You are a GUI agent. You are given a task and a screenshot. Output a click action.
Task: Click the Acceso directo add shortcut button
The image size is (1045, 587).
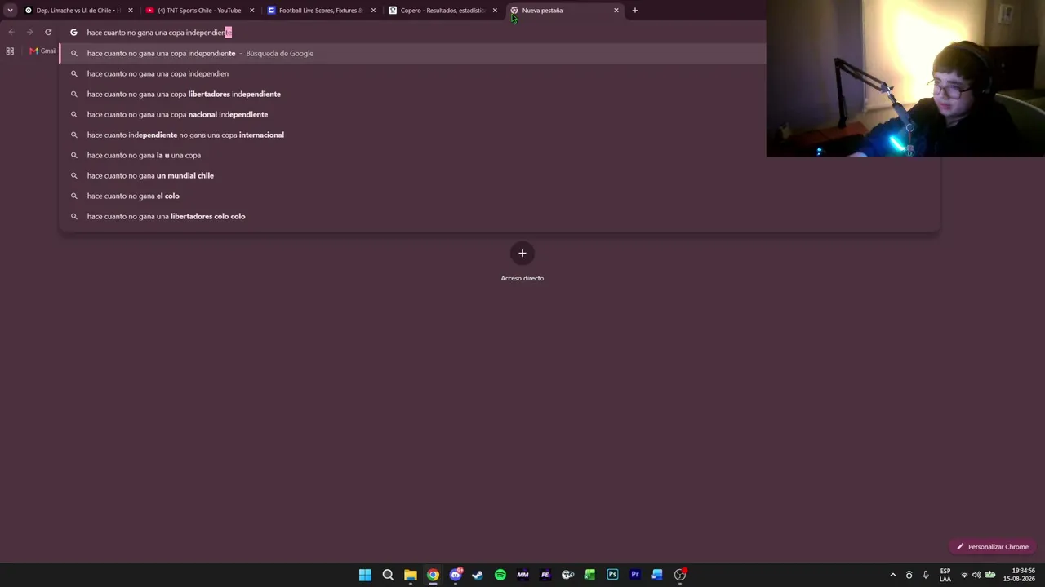click(522, 254)
